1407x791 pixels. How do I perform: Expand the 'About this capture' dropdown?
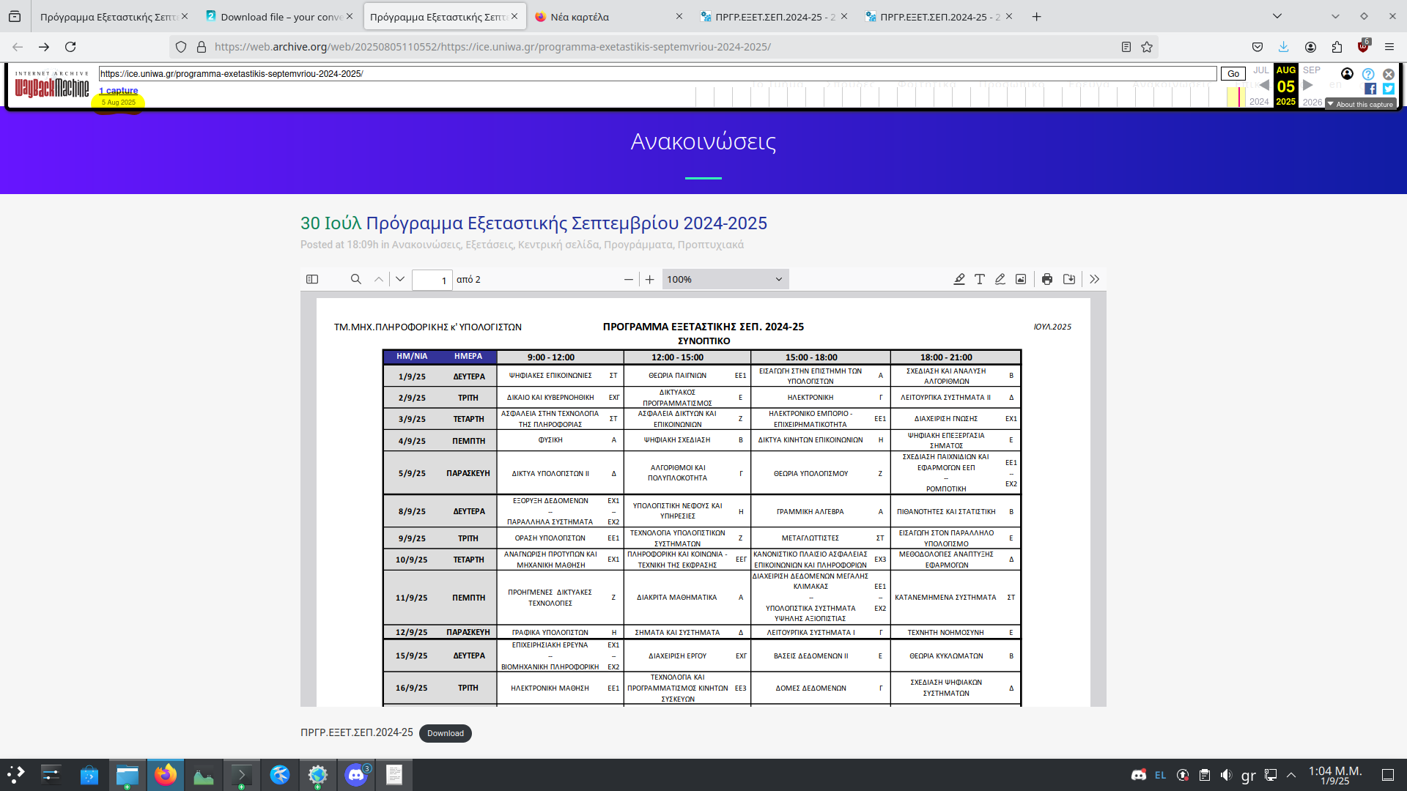(1361, 104)
